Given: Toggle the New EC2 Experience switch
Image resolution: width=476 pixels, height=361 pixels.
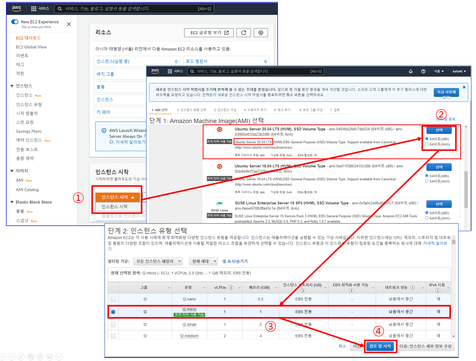Looking at the screenshot, I should pyautogui.click(x=15, y=22).
